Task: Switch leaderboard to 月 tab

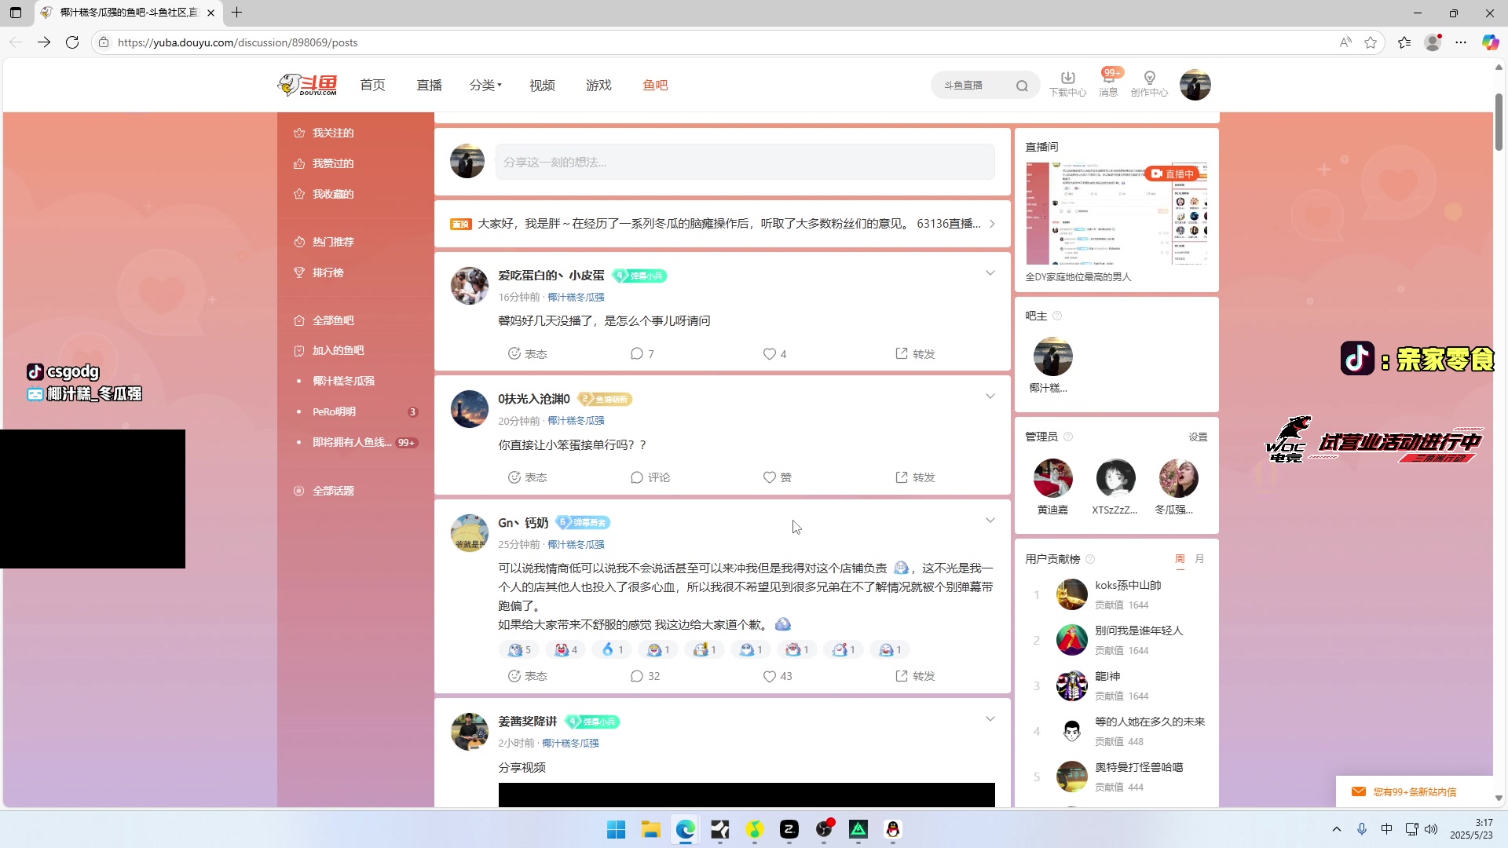Action: (x=1199, y=559)
